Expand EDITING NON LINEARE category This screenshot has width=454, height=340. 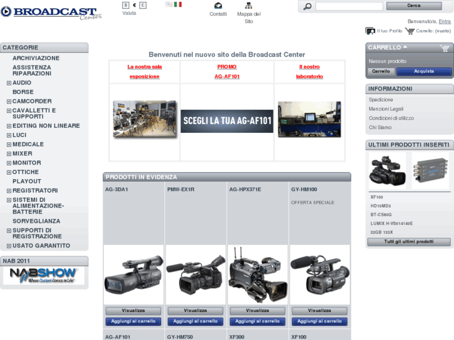(x=9, y=126)
